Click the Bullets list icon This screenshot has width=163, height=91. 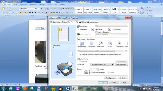click(x=51, y=9)
